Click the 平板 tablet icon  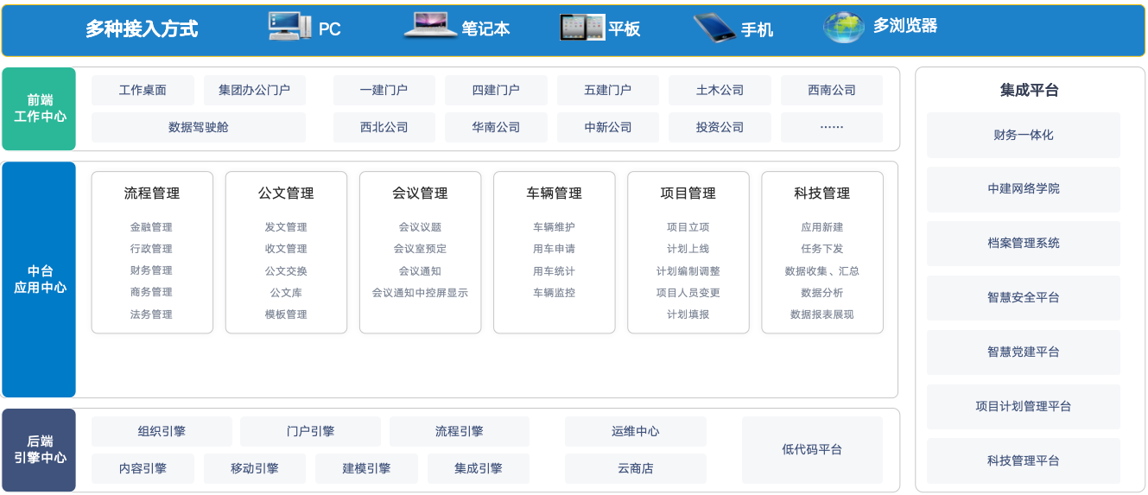pos(582,28)
